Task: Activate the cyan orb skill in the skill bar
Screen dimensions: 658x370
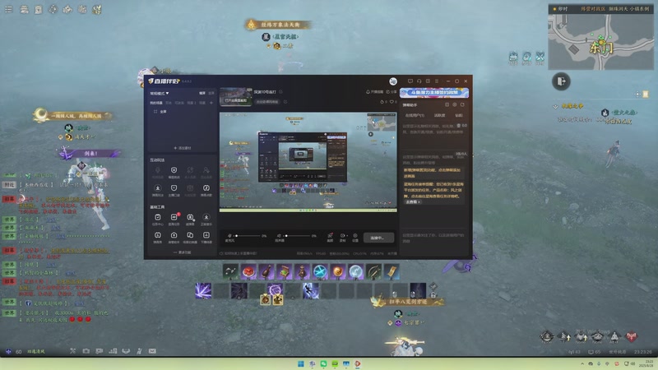Action: click(x=320, y=272)
